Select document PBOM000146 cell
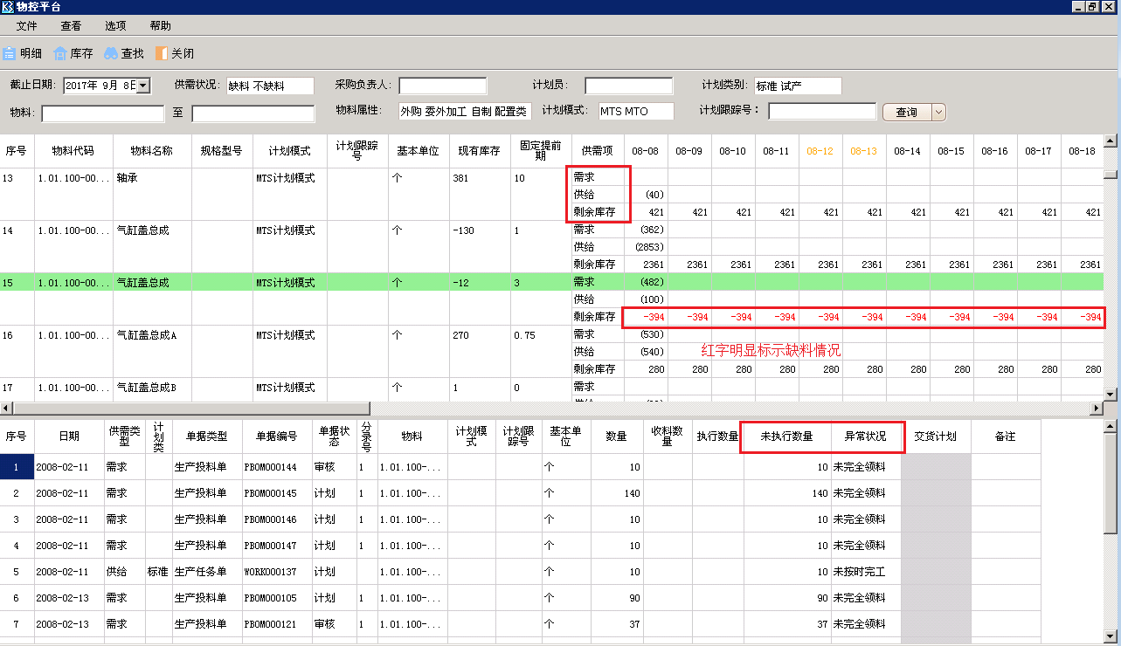The height and width of the screenshot is (646, 1121). click(277, 519)
